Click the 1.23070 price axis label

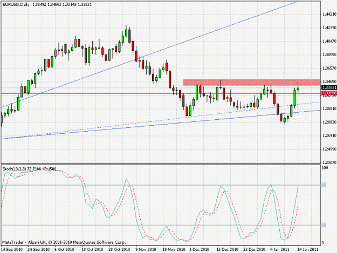pos(329,162)
